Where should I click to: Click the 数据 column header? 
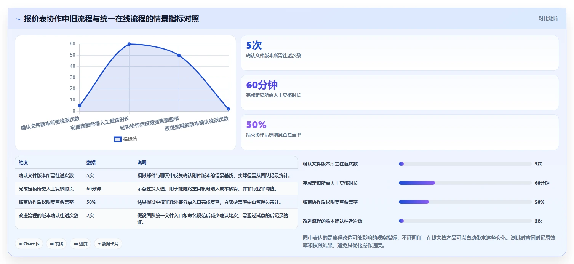(91, 163)
